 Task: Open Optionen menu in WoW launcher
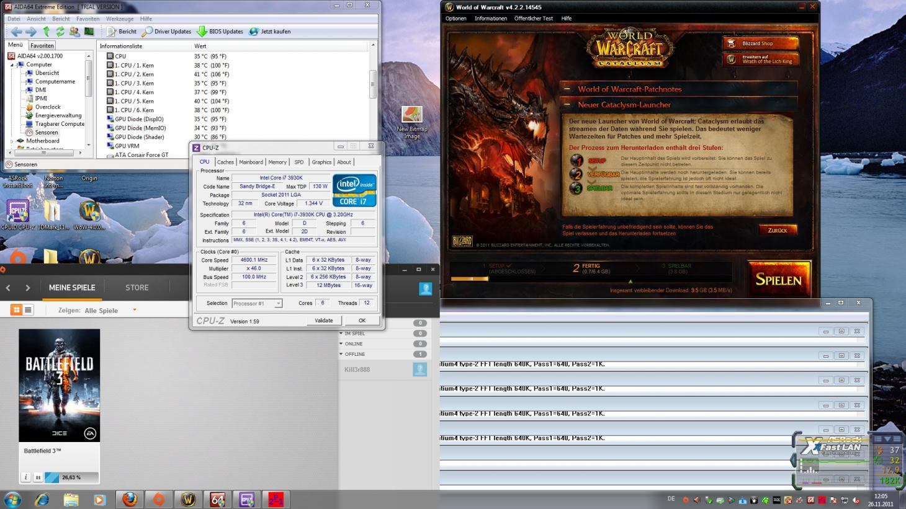tap(456, 19)
